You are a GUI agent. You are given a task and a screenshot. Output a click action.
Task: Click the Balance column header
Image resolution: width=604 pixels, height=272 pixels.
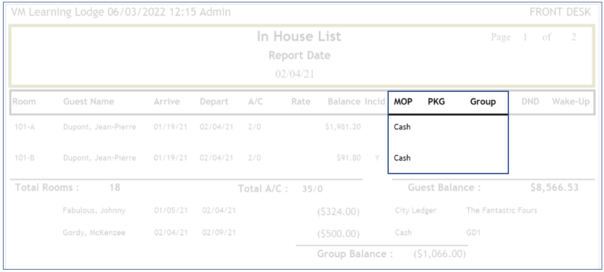tap(343, 102)
